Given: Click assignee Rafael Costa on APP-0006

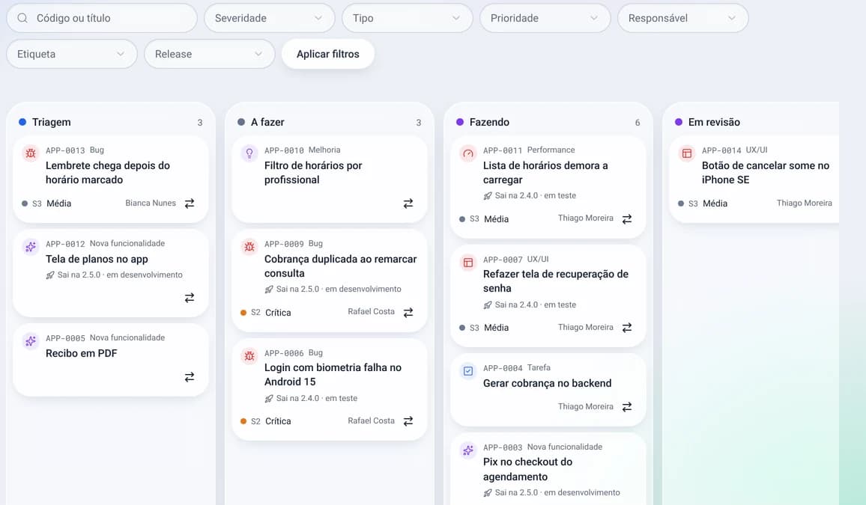Looking at the screenshot, I should pyautogui.click(x=371, y=420).
